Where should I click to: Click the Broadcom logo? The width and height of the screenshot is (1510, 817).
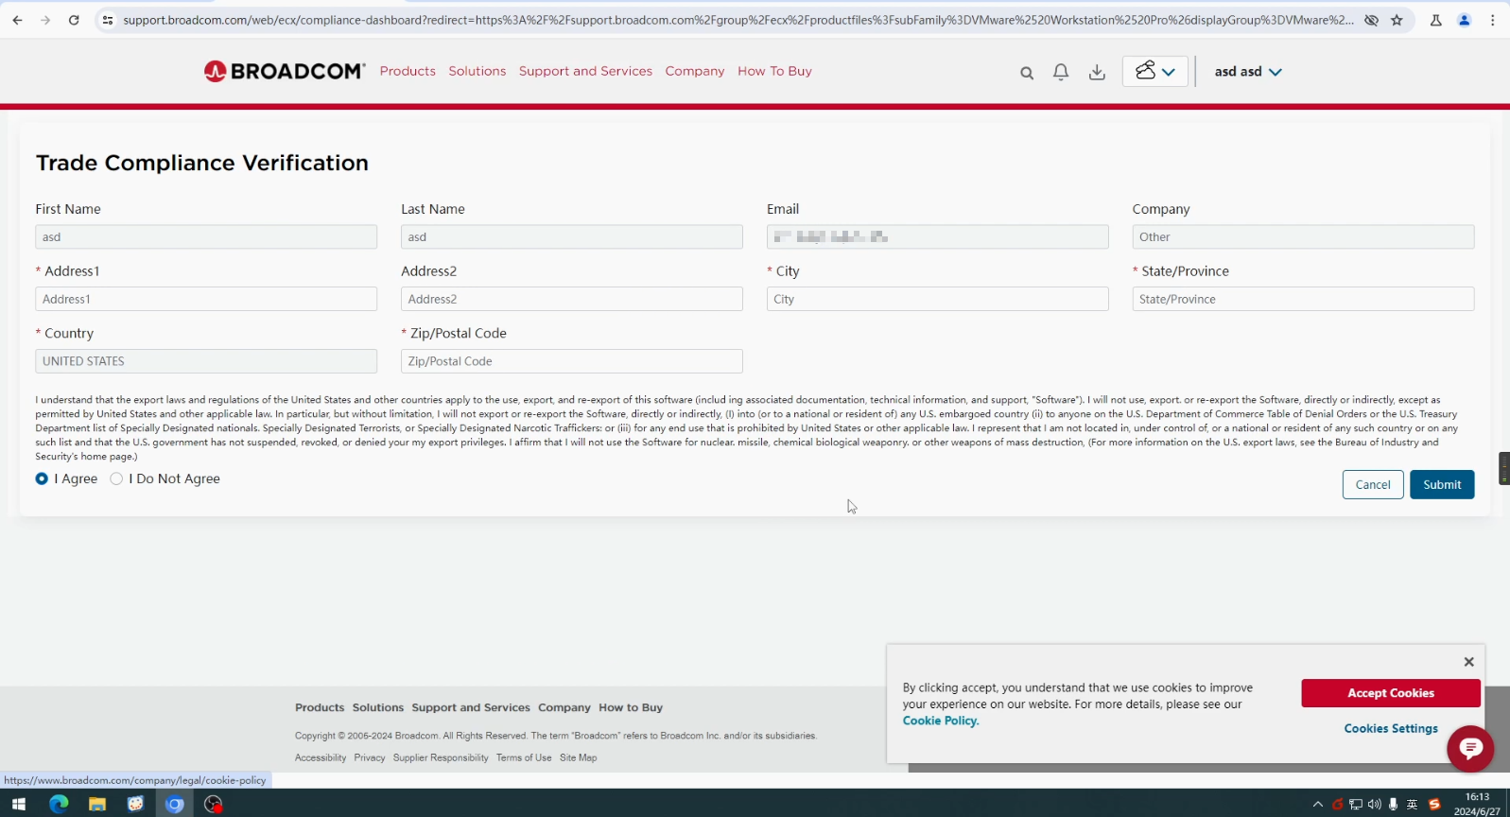(285, 71)
